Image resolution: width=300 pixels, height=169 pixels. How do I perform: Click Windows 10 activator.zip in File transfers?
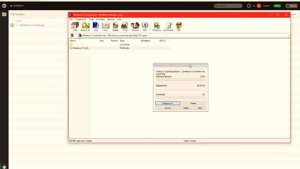coord(32,25)
